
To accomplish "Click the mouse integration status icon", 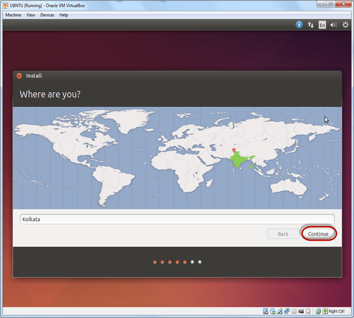I will point(318,312).
